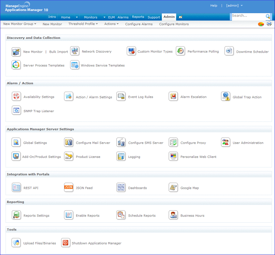The height and width of the screenshot is (255, 275).
Task: Open the dropdown arrow next to Monitors
Action: (104, 17)
